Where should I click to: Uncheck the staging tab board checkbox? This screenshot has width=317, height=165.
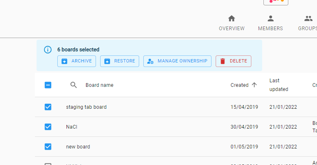pos(48,107)
